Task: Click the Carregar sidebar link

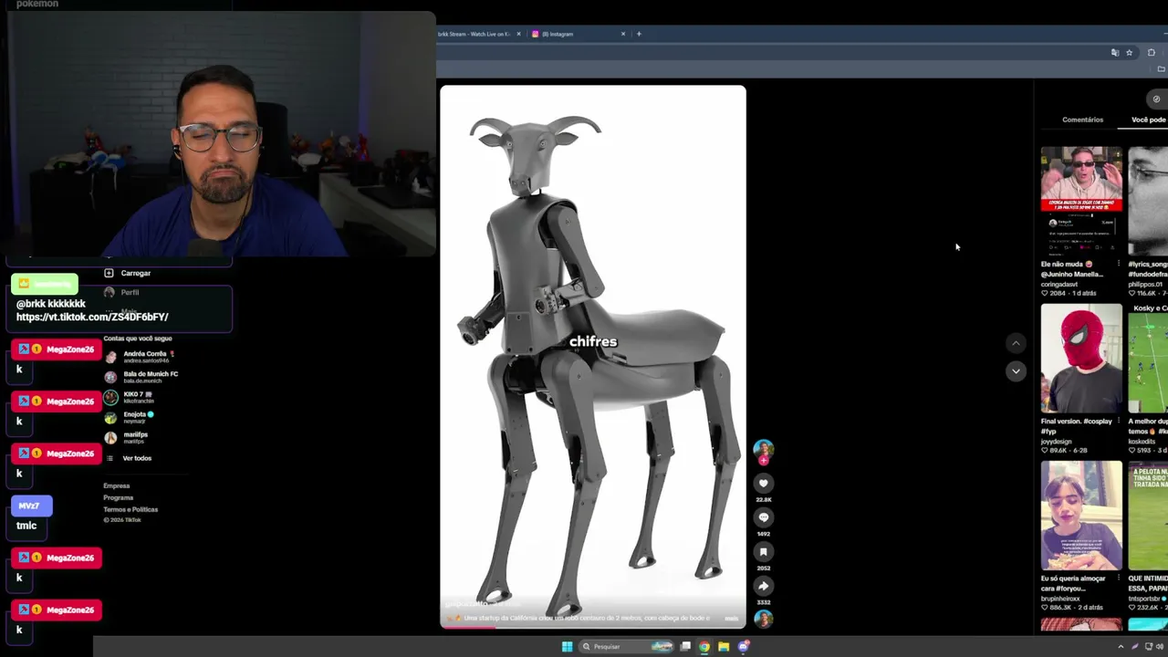Action: (136, 273)
